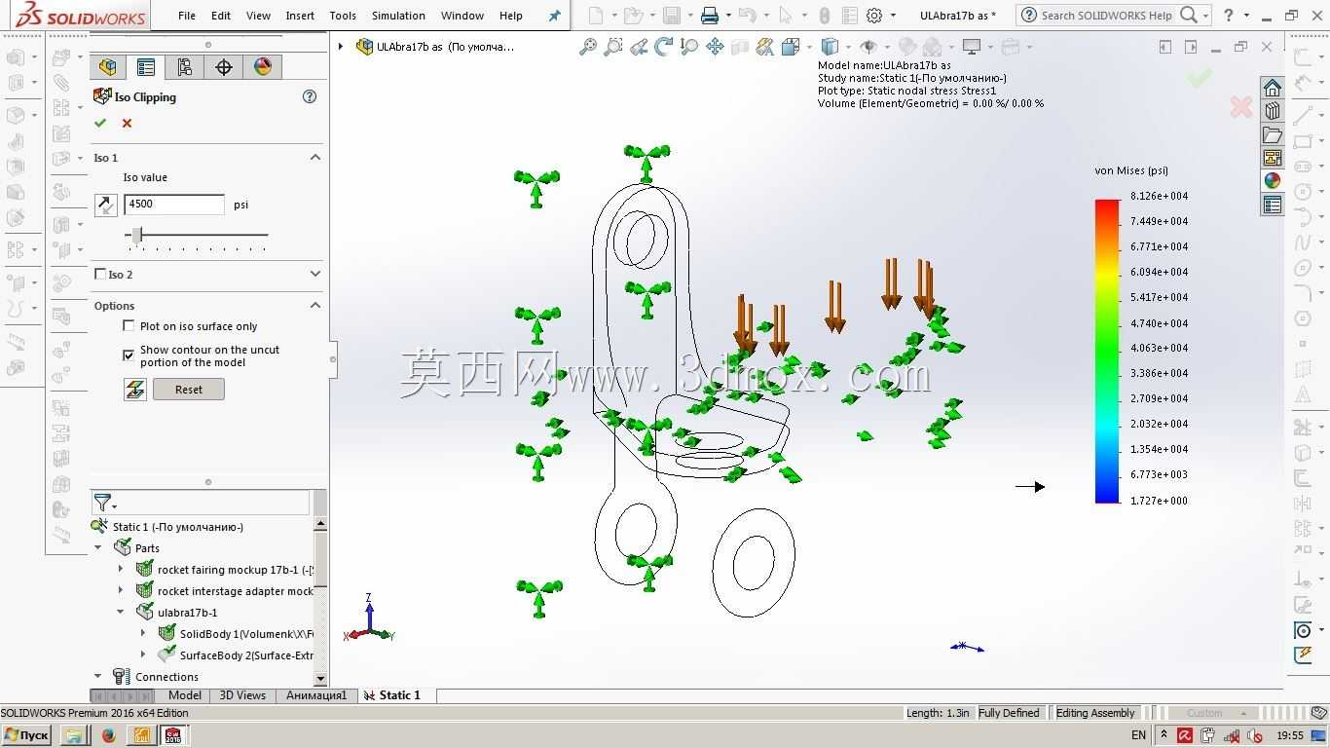The height and width of the screenshot is (748, 1330).
Task: Click the Пуск start button
Action: pyautogui.click(x=26, y=735)
